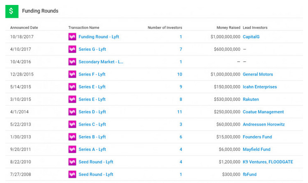Click Lyft logo in the Series C row
Viewport: 308px width, 183px height.
pos(72,124)
